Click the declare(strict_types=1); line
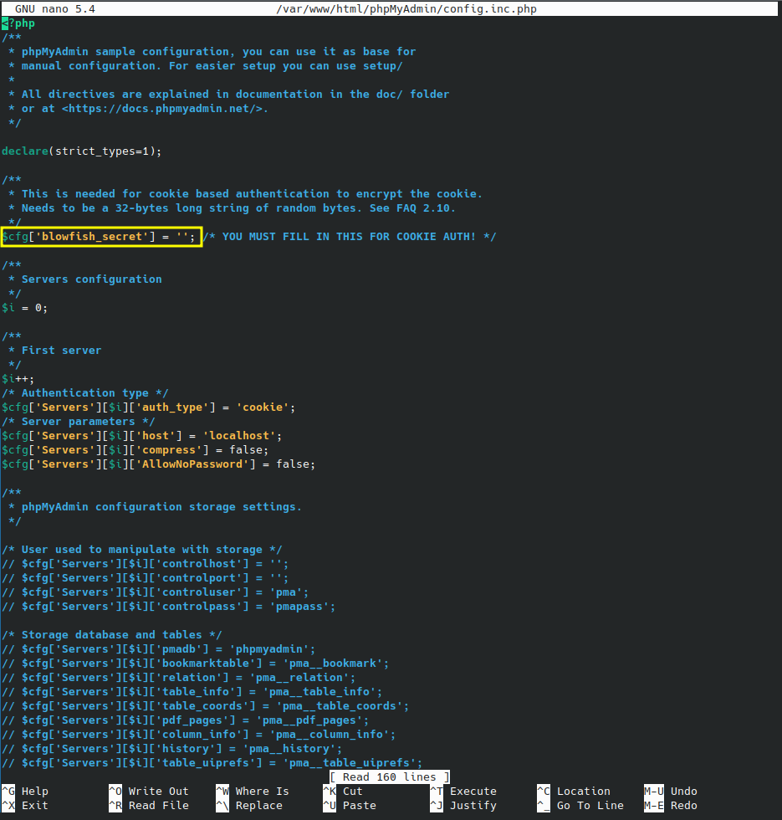 pyautogui.click(x=82, y=151)
